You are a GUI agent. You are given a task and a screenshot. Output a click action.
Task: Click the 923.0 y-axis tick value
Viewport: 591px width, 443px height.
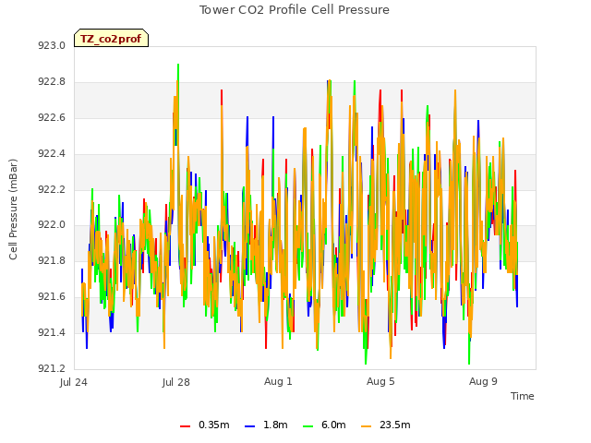52,45
